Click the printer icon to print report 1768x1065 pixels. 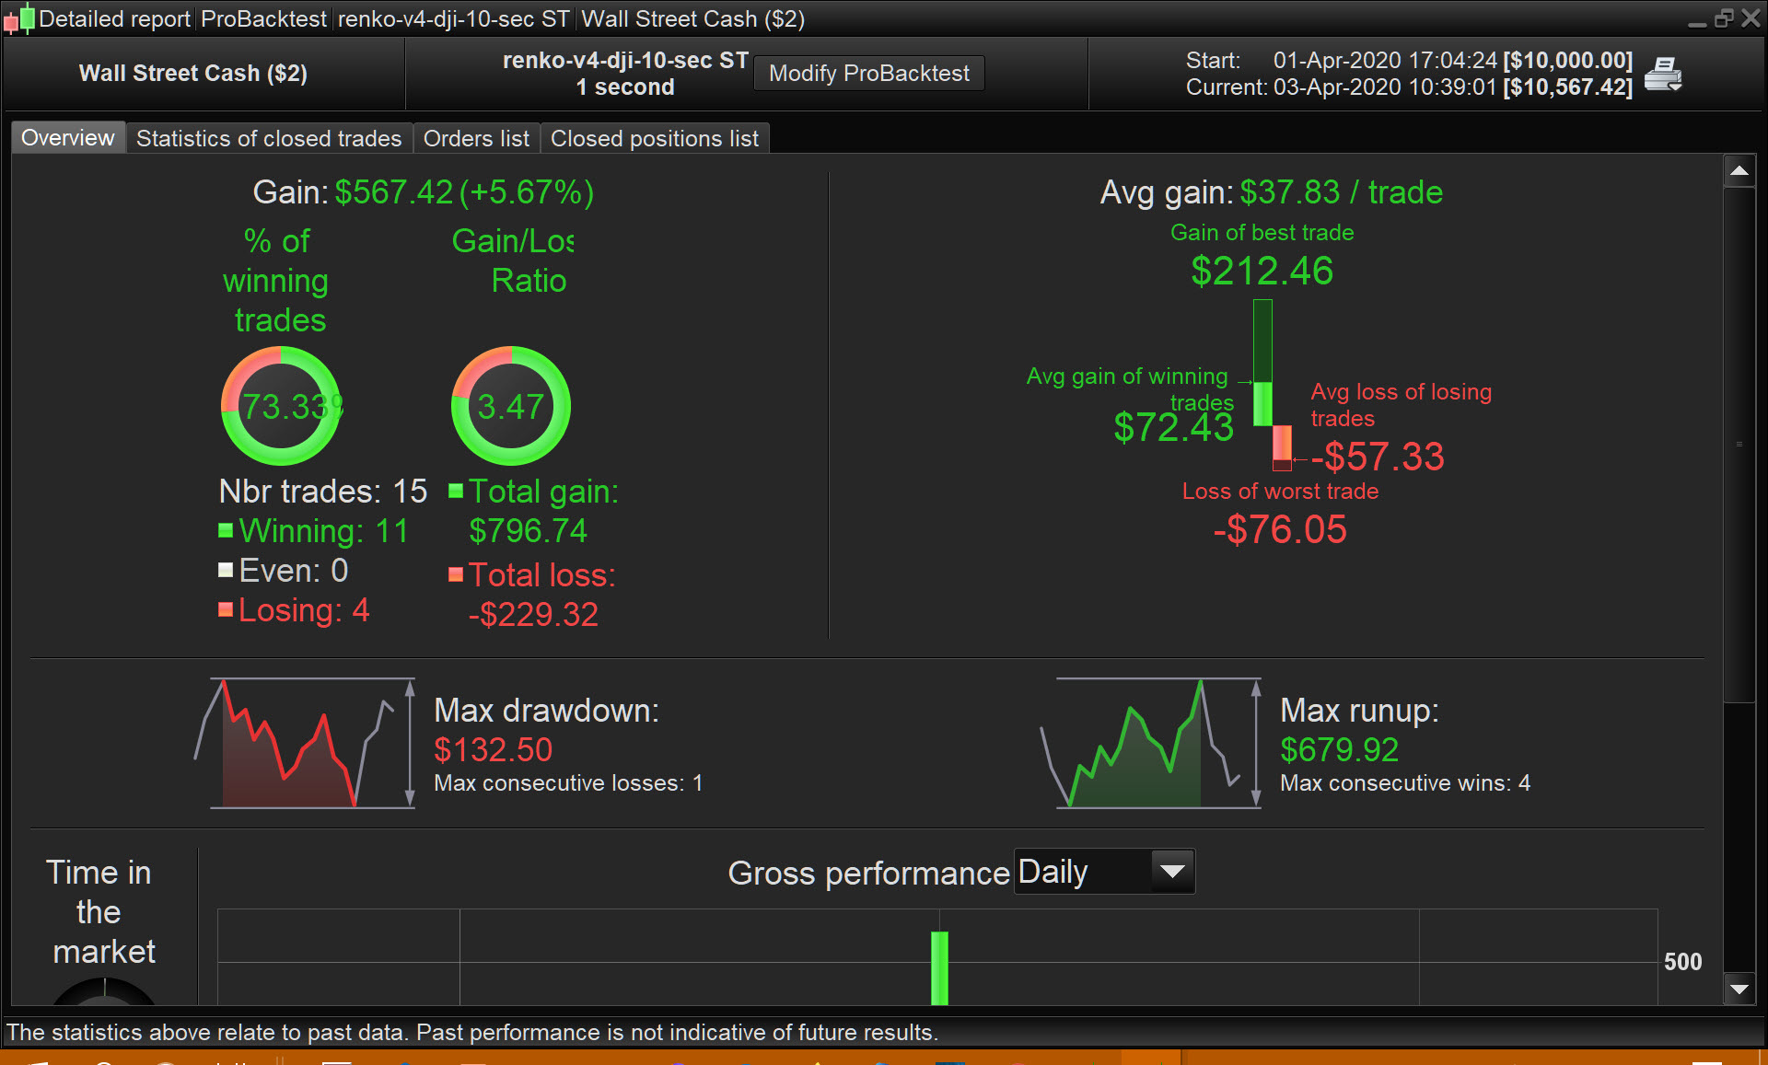[x=1662, y=74]
